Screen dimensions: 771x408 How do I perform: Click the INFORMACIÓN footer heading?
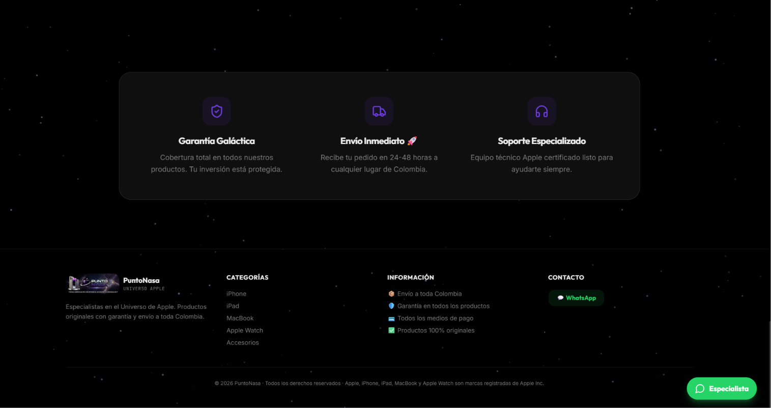[x=410, y=277]
